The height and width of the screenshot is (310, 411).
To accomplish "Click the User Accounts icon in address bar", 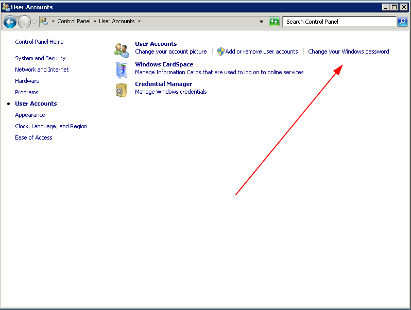I will (44, 21).
